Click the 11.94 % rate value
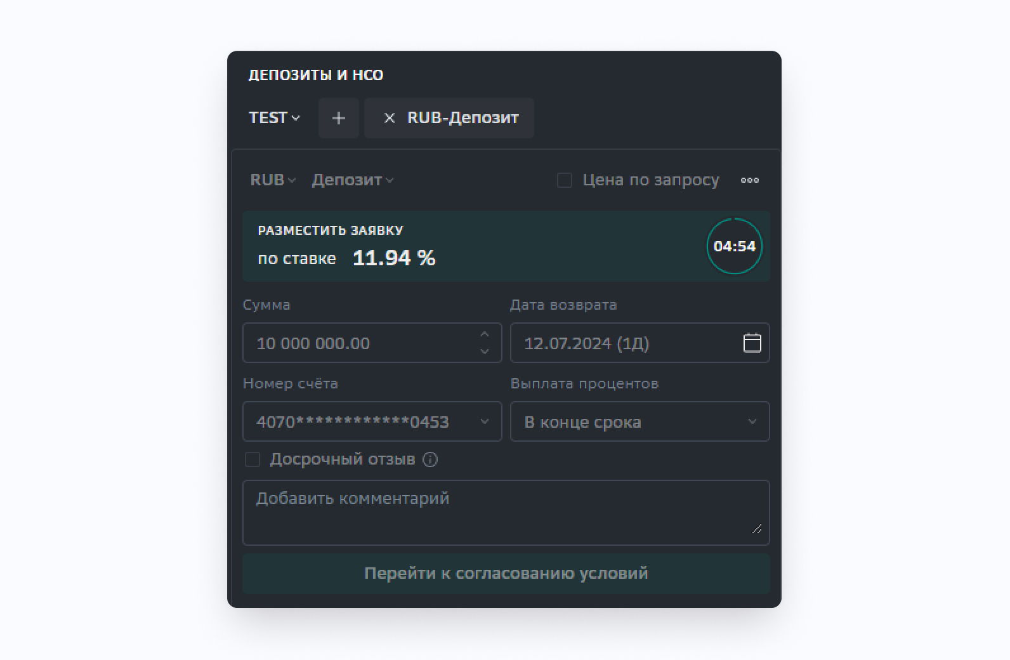This screenshot has width=1010, height=660. [394, 258]
